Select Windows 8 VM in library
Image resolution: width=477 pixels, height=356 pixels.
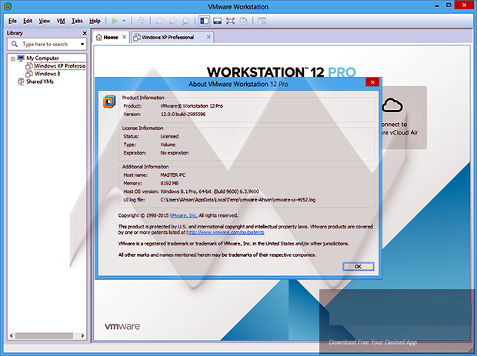(x=47, y=74)
